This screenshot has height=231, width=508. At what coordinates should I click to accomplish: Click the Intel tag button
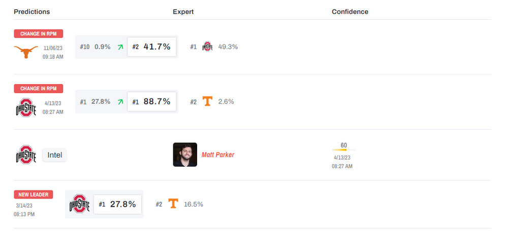55,155
